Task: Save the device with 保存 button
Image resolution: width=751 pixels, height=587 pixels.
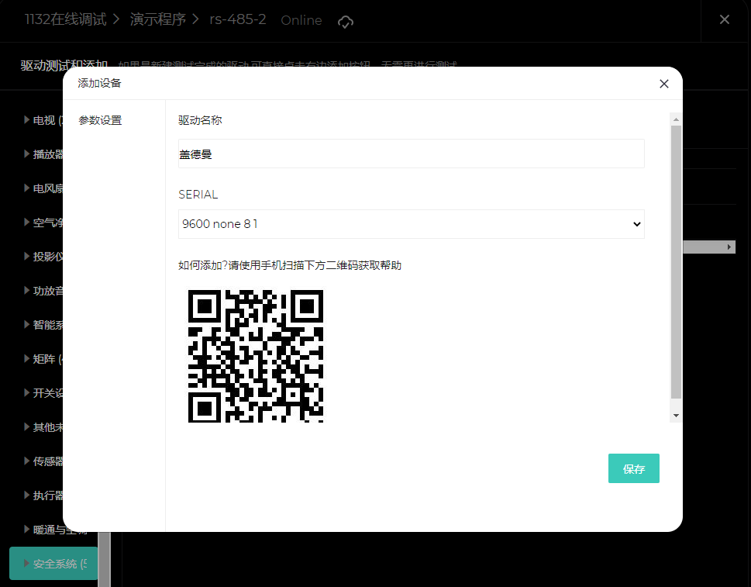Action: coord(634,468)
